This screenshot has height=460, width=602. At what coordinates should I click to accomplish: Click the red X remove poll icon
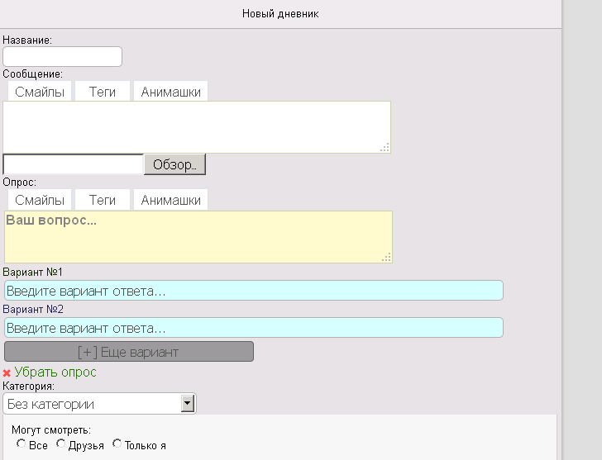pyautogui.click(x=7, y=373)
